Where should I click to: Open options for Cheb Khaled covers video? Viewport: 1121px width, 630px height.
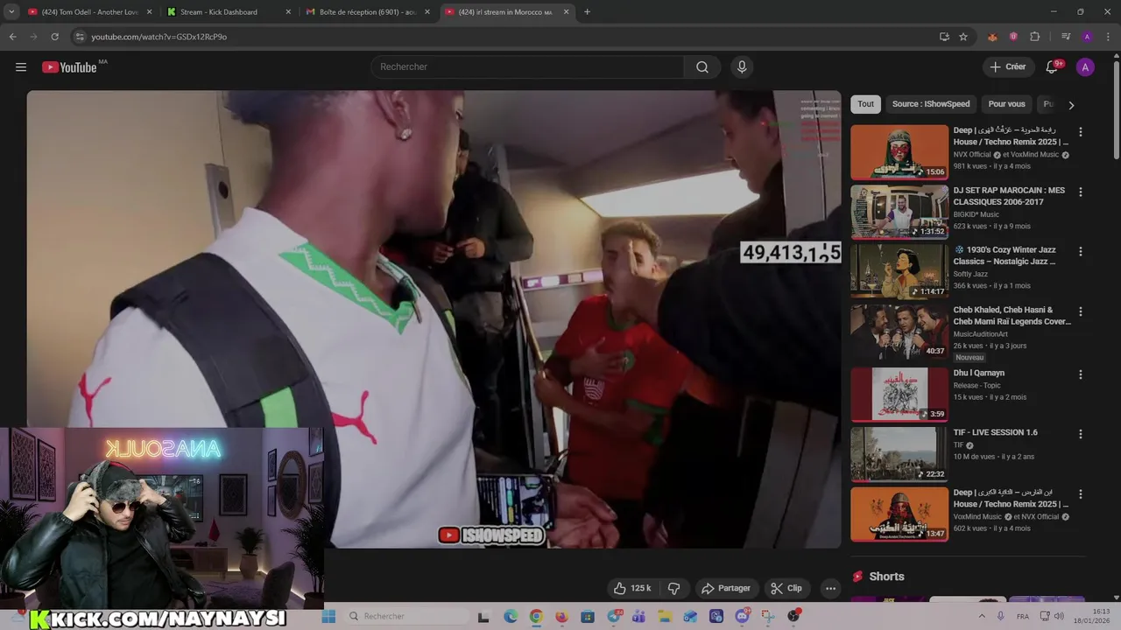(1080, 311)
